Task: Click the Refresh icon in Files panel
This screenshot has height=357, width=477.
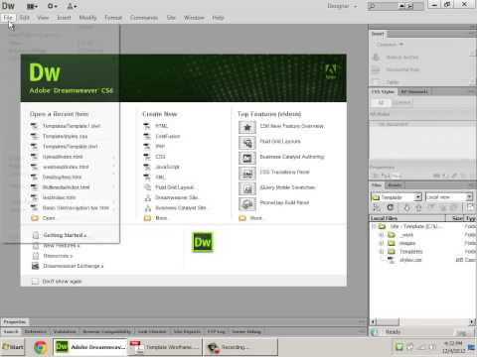Action: (391, 207)
